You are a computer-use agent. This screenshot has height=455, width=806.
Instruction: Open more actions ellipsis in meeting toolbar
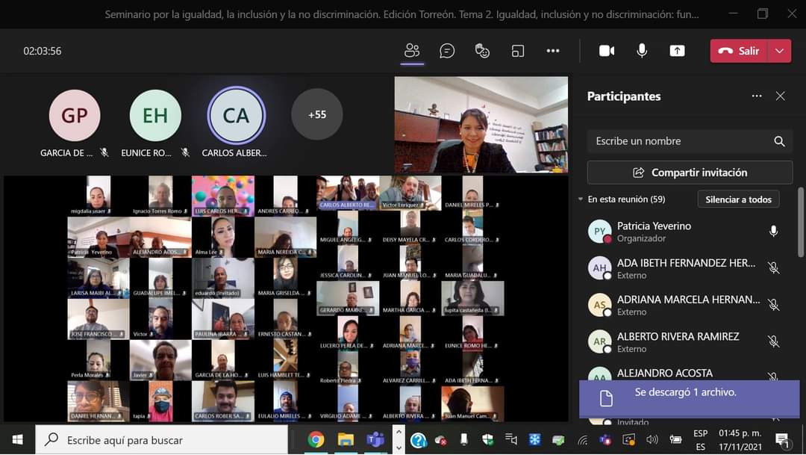(553, 51)
